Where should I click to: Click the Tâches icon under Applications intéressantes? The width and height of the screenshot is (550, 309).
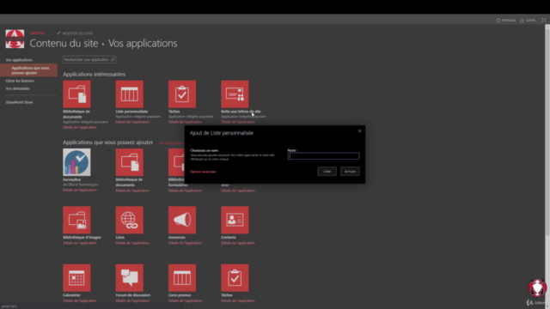coord(182,94)
